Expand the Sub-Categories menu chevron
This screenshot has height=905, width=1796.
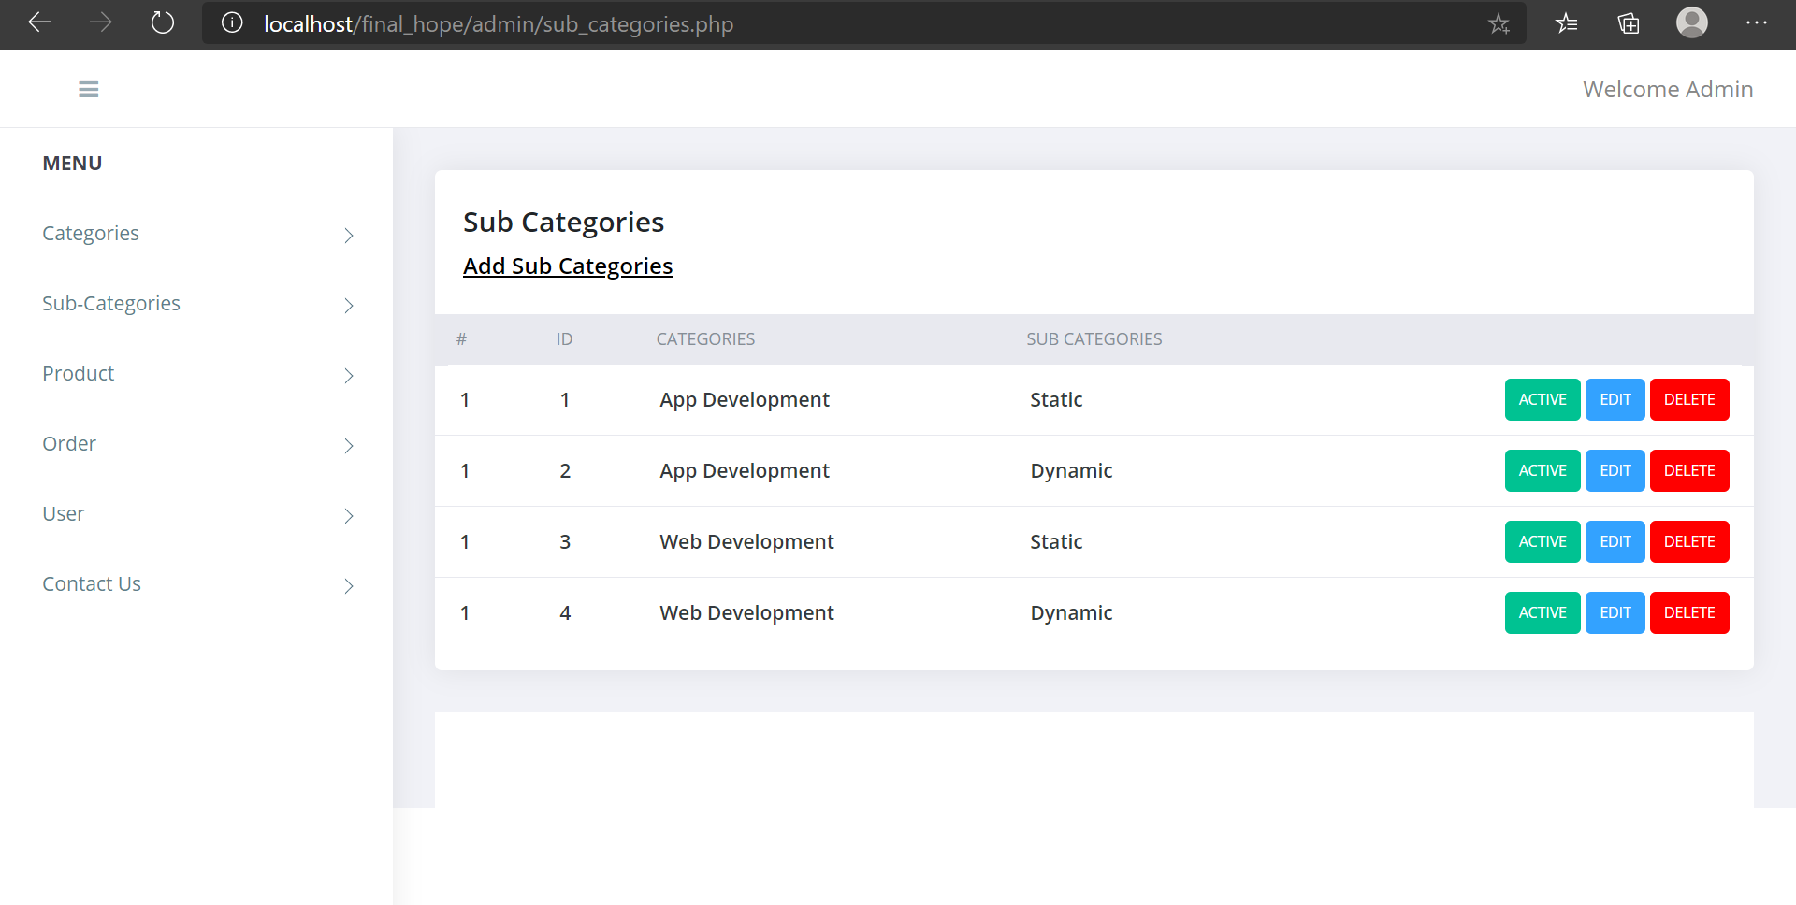coord(349,306)
